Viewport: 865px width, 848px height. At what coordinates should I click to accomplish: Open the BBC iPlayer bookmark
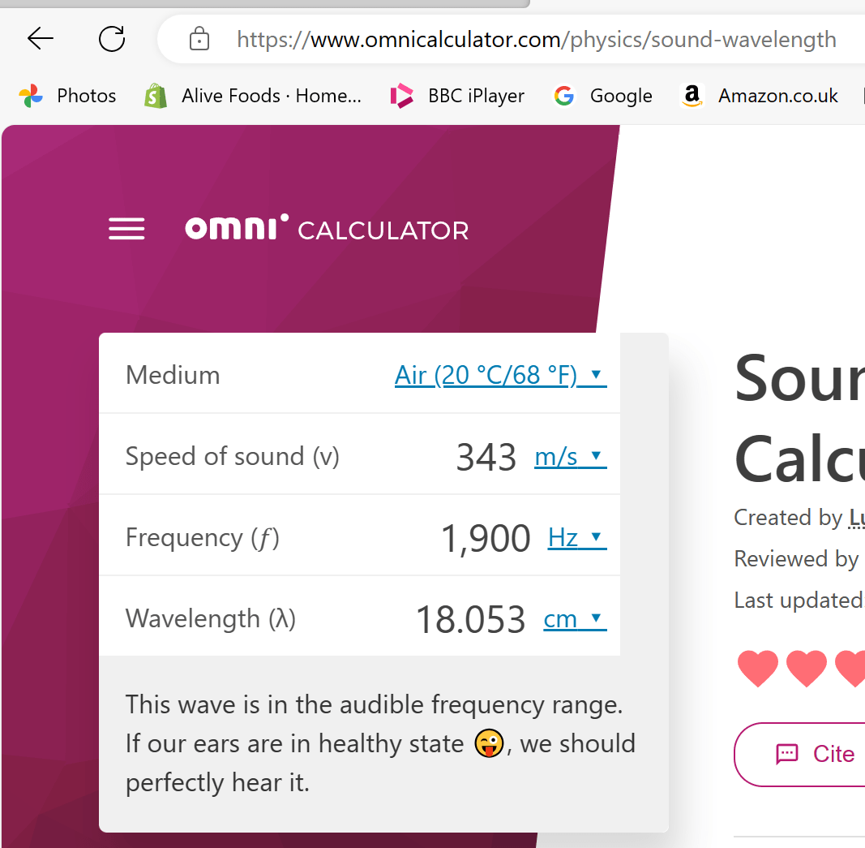pos(457,96)
